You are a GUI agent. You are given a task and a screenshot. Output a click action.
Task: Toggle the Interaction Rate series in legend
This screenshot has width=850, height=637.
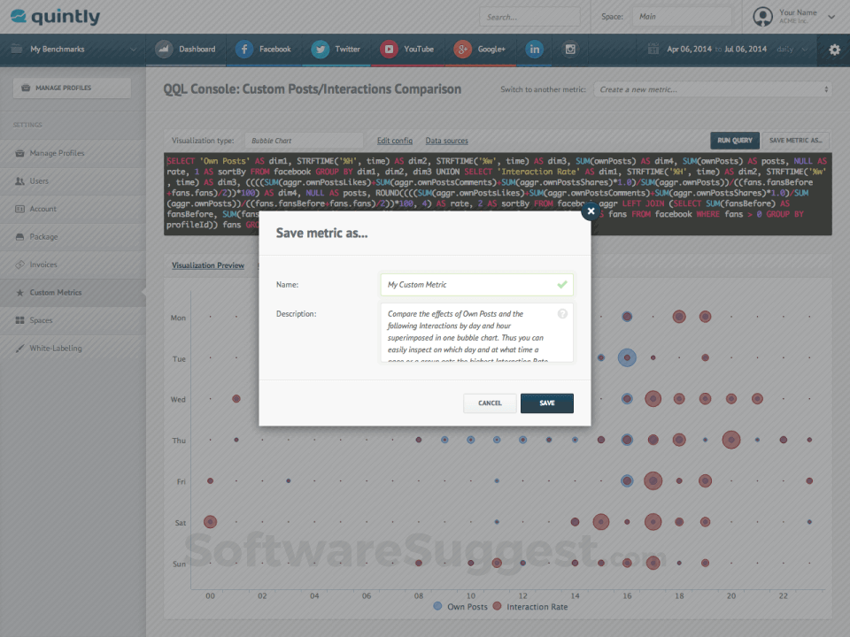529,606
